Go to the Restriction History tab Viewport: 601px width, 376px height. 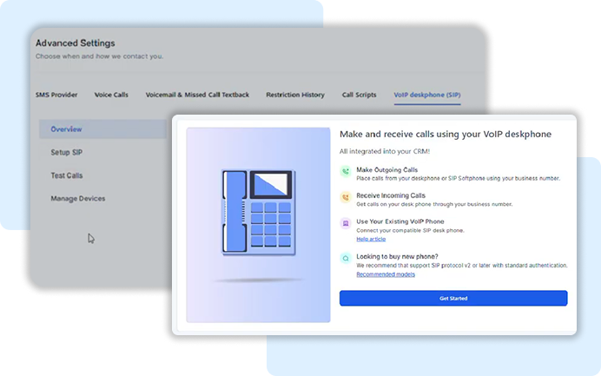[295, 94]
